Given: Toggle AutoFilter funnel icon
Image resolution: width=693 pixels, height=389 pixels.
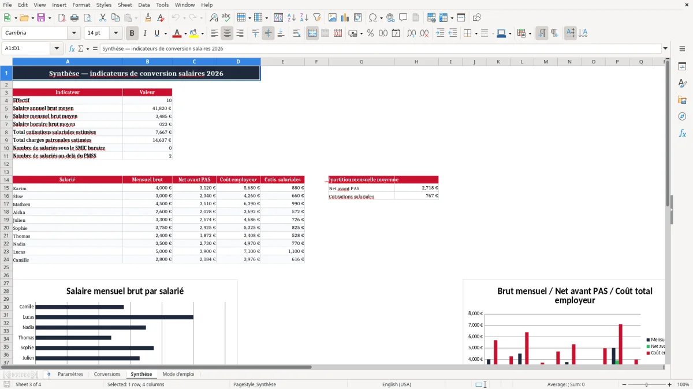Looking at the screenshot, I should pos(316,18).
